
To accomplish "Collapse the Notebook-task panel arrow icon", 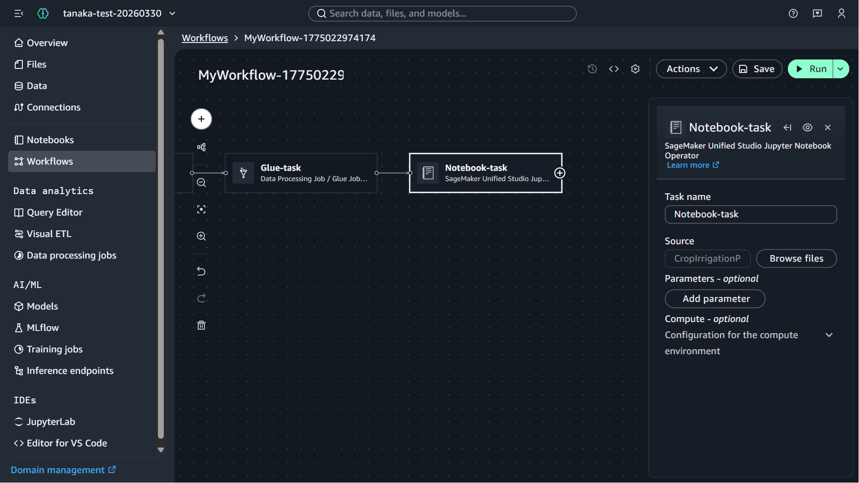I will click(x=787, y=127).
